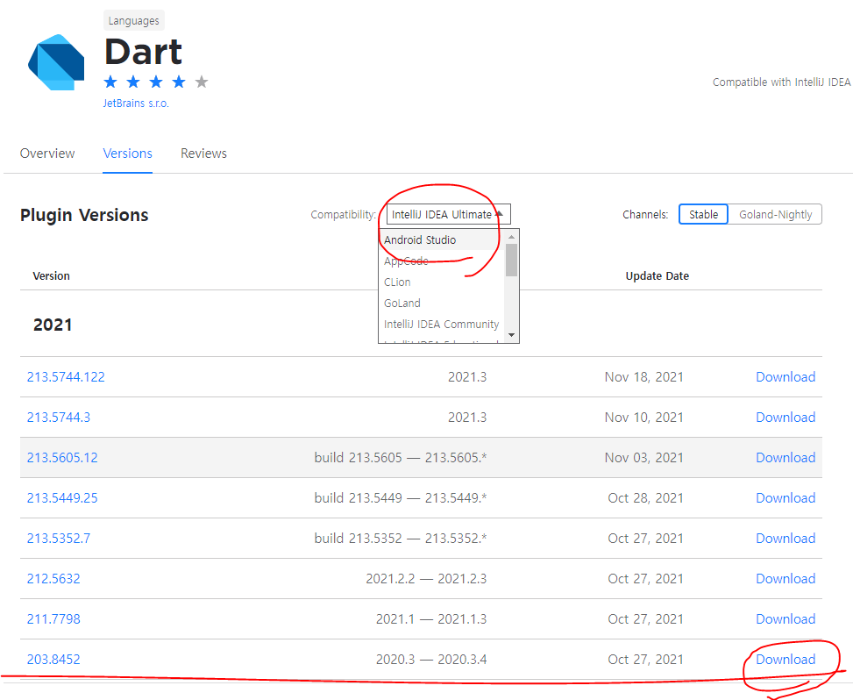Download version 213.5352.7
The height and width of the screenshot is (700, 853).
pyautogui.click(x=785, y=538)
